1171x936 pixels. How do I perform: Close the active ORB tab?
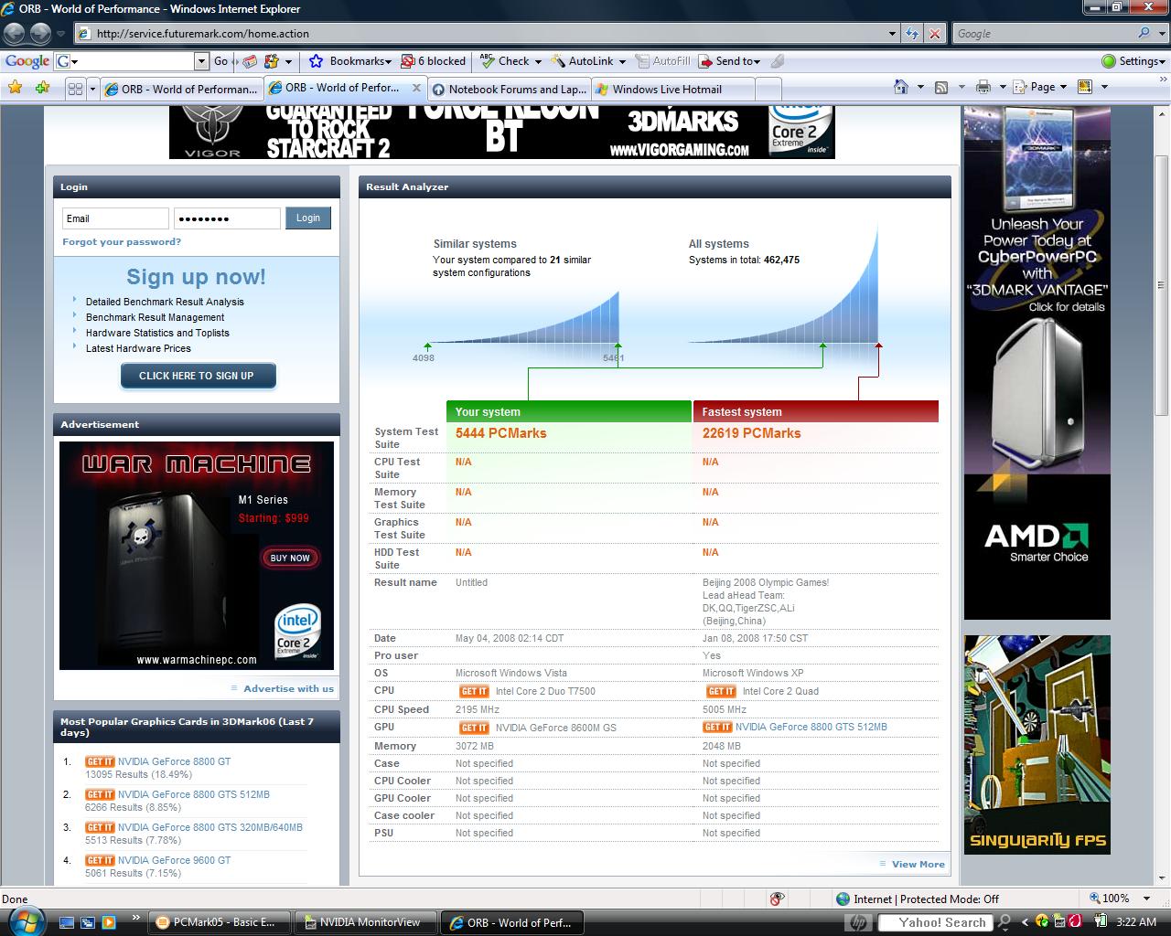(x=416, y=88)
